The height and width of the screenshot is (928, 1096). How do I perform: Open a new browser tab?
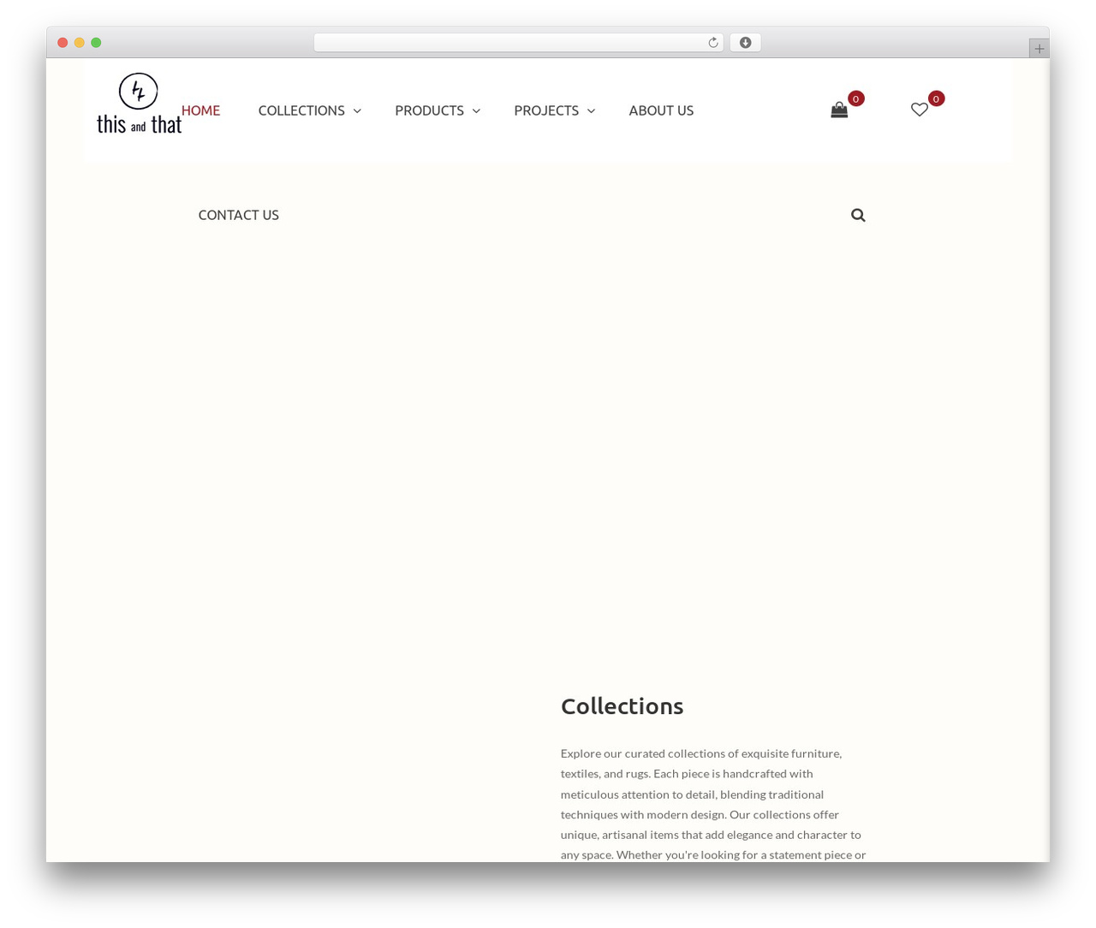pos(1039,49)
